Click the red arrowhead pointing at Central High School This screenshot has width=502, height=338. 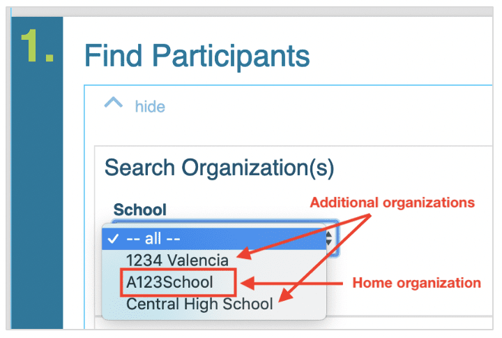tap(281, 300)
